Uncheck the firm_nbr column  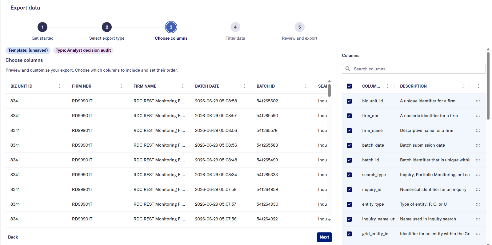pos(349,116)
